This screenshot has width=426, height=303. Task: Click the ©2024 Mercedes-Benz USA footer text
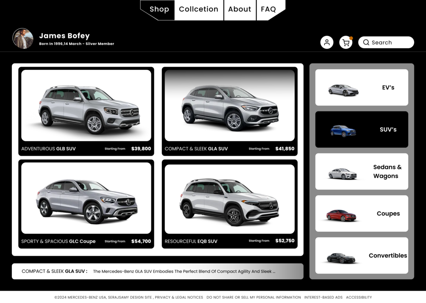click(x=81, y=297)
